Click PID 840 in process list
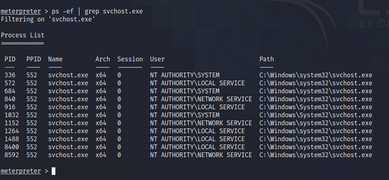Viewport: 389px width, 180px height. coord(10,99)
